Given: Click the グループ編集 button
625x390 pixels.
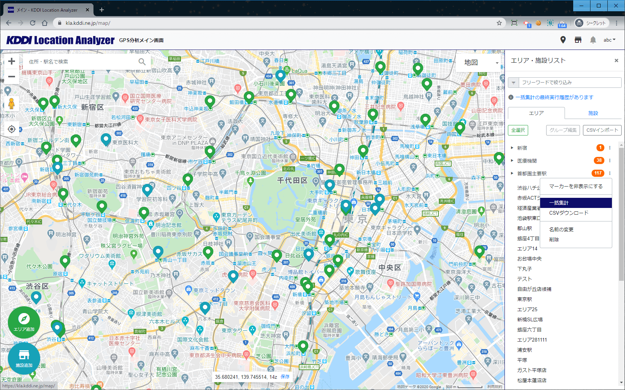Looking at the screenshot, I should point(563,130).
